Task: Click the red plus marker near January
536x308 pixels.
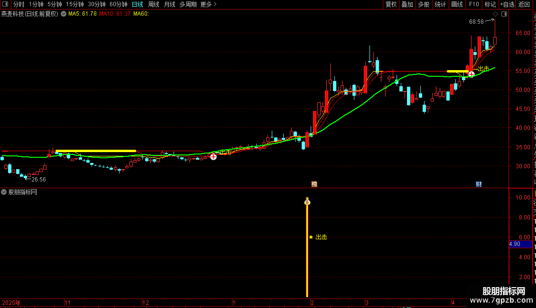Action: 213,157
